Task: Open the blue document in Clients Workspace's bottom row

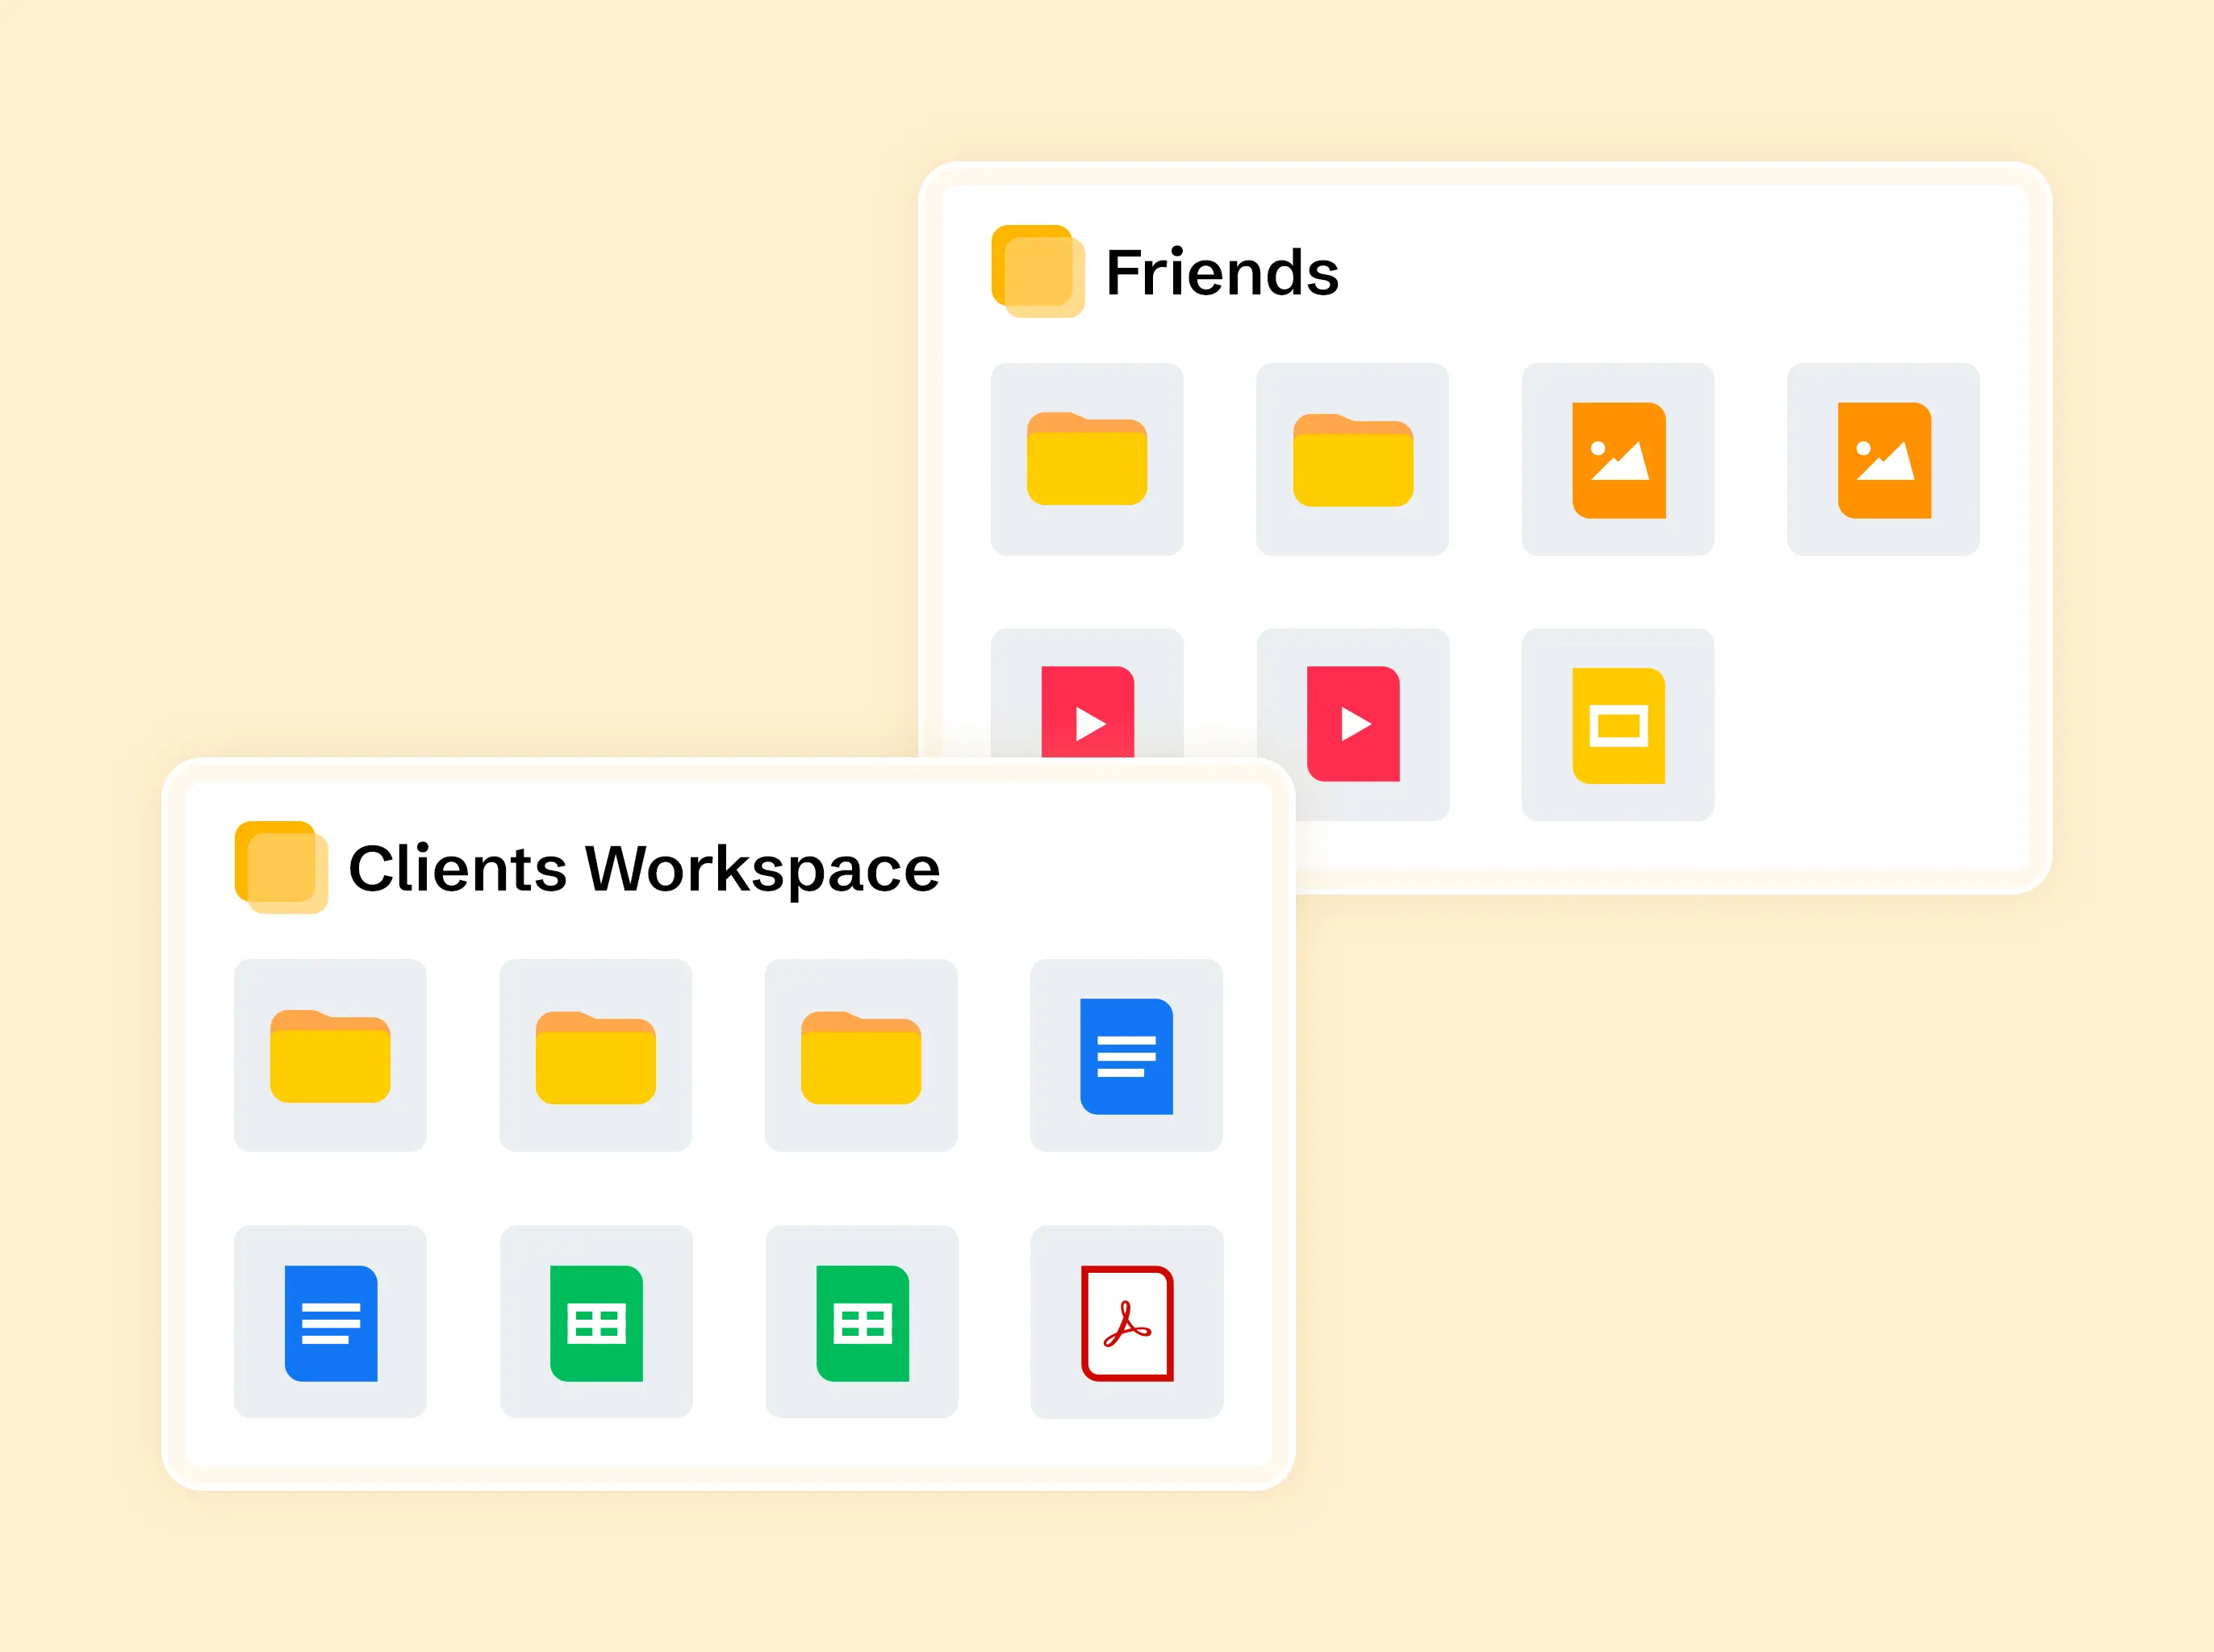Action: pos(330,1322)
